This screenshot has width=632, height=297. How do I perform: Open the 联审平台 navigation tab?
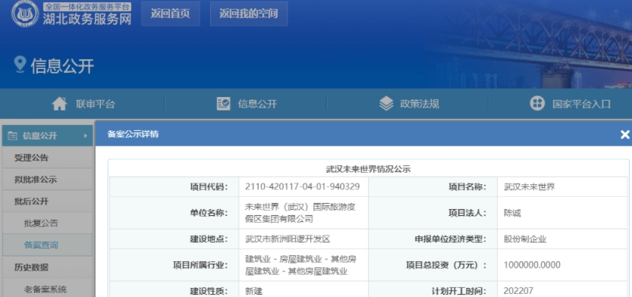coord(83,104)
